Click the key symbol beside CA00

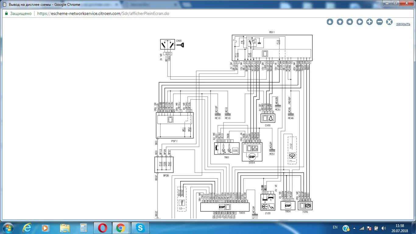tap(180, 45)
